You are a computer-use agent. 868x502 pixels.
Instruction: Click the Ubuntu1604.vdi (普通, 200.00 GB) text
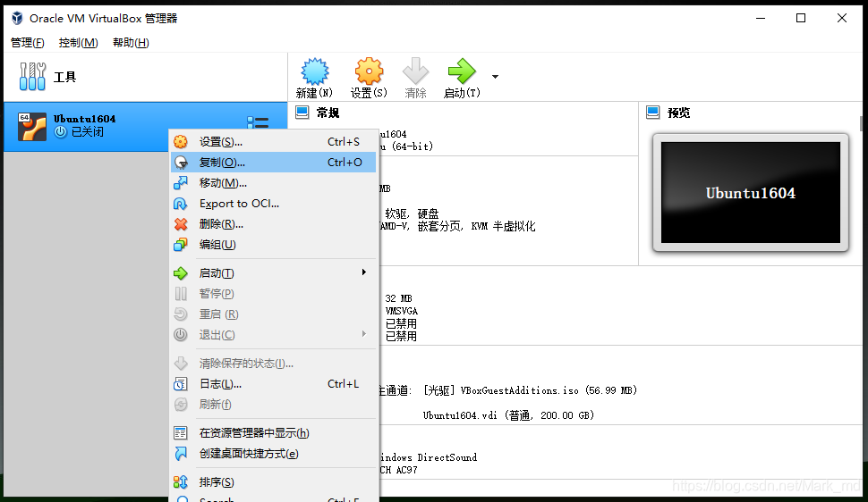click(x=508, y=415)
